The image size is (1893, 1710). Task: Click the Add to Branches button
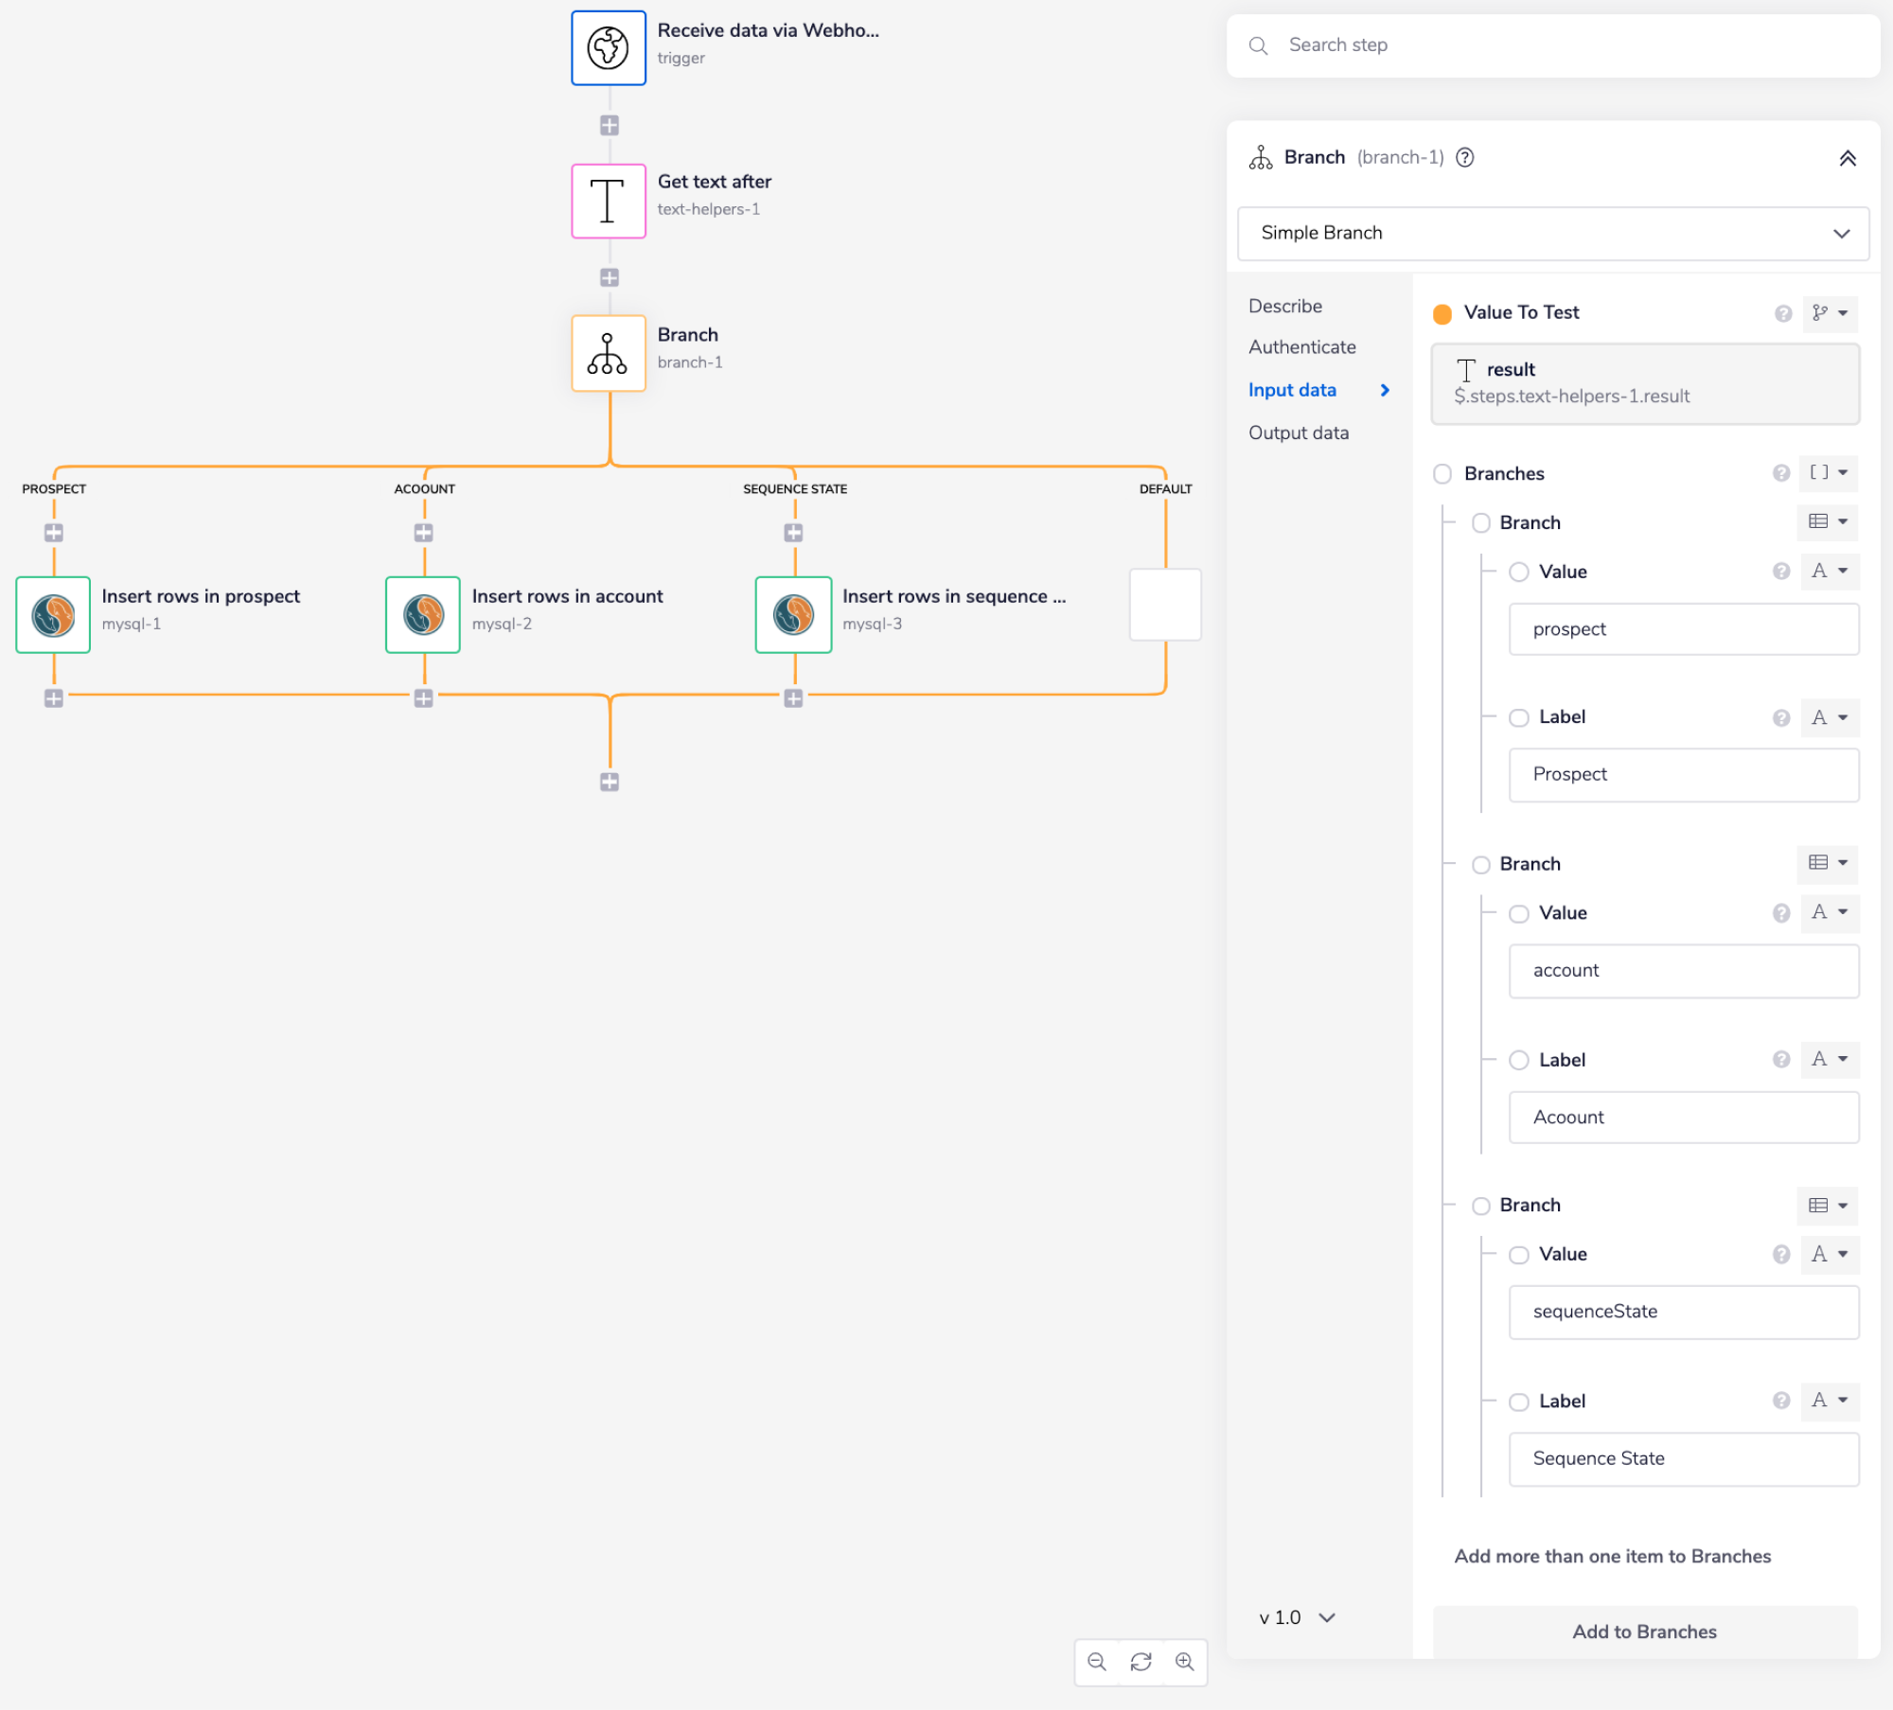coord(1644,1631)
